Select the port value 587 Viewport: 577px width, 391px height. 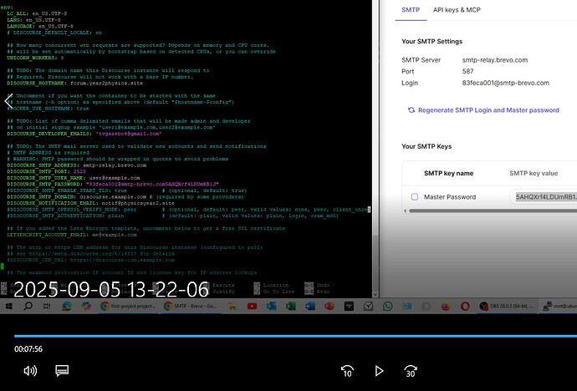click(x=467, y=71)
